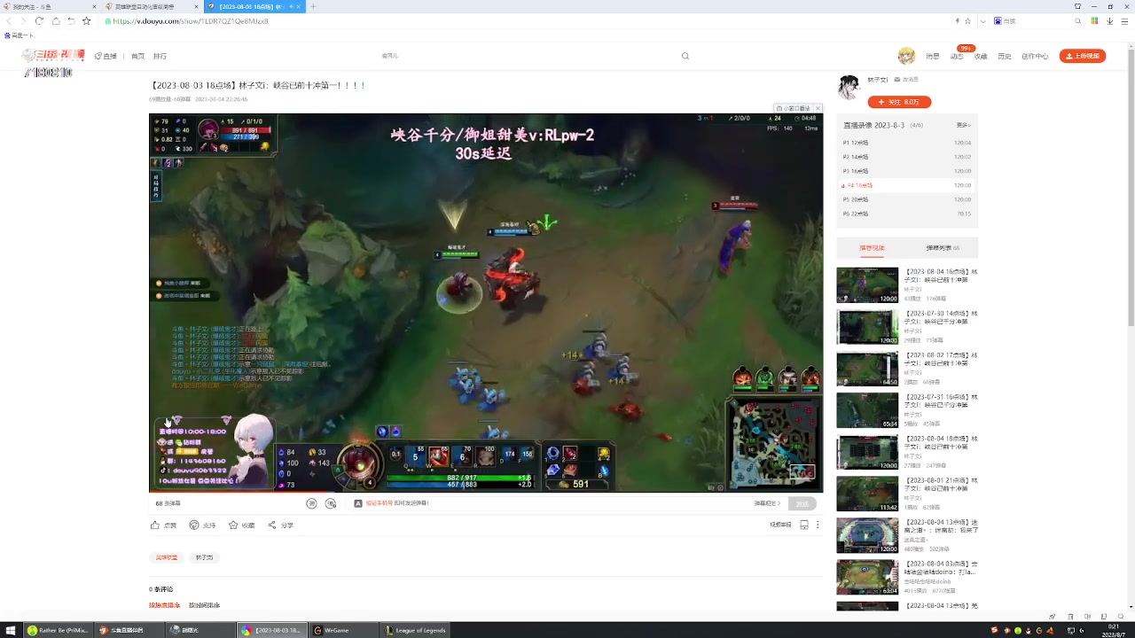Close the small-window recording popup
The image size is (1135, 638).
(x=818, y=108)
